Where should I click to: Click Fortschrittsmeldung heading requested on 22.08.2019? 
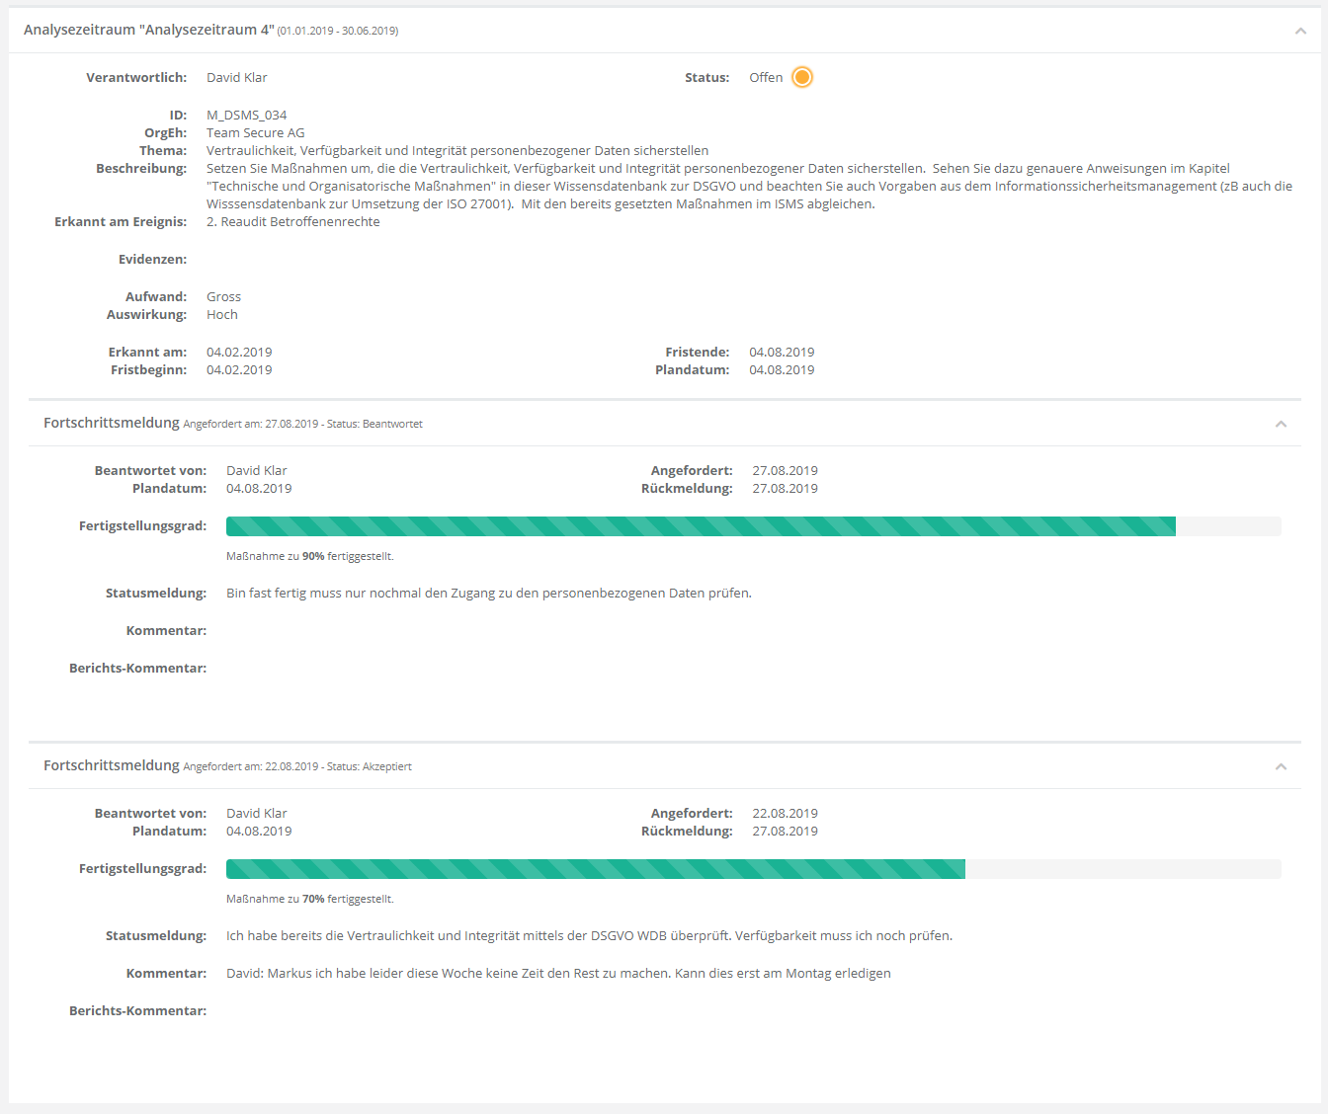click(x=112, y=765)
